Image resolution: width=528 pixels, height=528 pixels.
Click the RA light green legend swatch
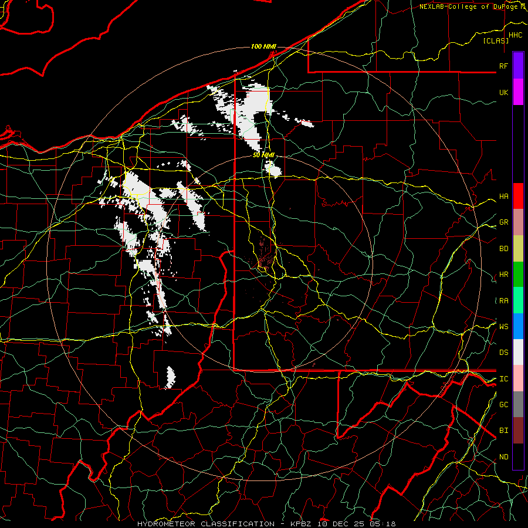[518, 300]
